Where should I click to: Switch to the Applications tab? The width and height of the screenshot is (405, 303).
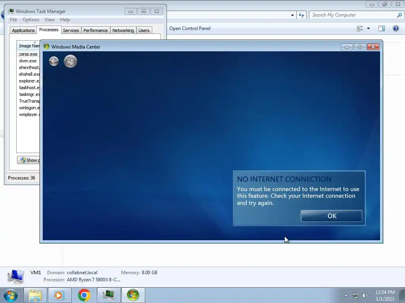click(x=23, y=30)
